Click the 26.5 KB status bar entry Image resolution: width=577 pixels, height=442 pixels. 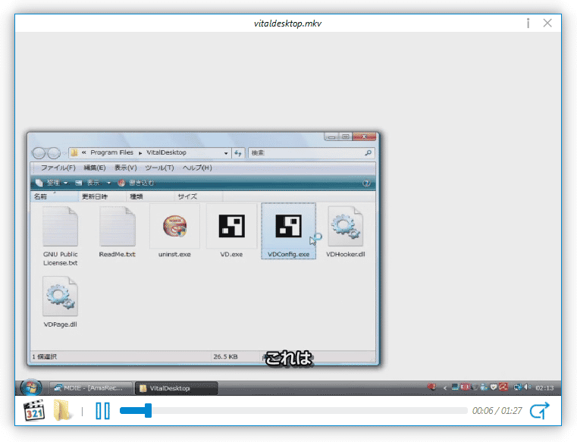pyautogui.click(x=226, y=356)
